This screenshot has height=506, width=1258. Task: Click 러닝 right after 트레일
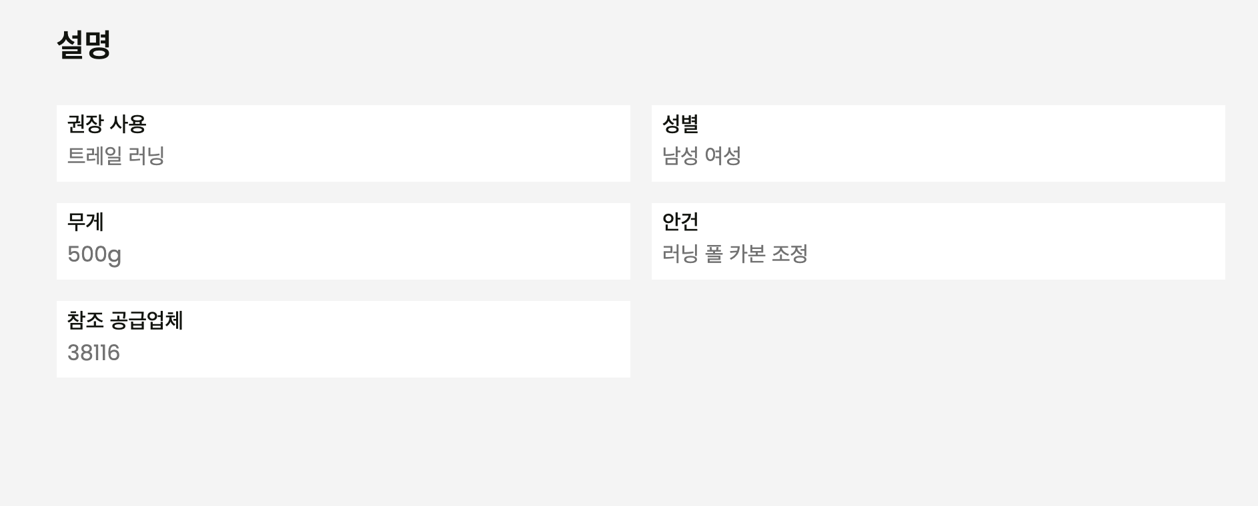[x=147, y=156]
